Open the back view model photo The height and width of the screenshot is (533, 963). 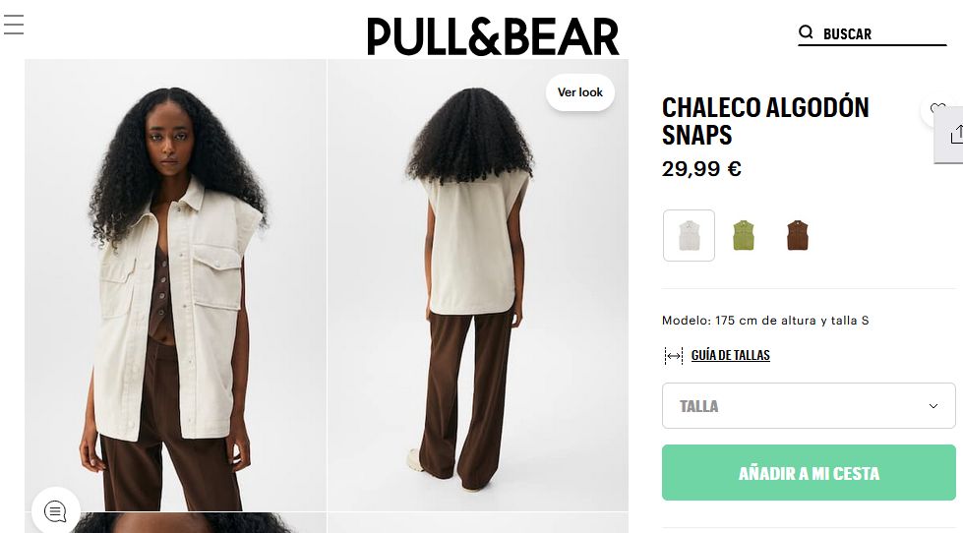point(478,285)
